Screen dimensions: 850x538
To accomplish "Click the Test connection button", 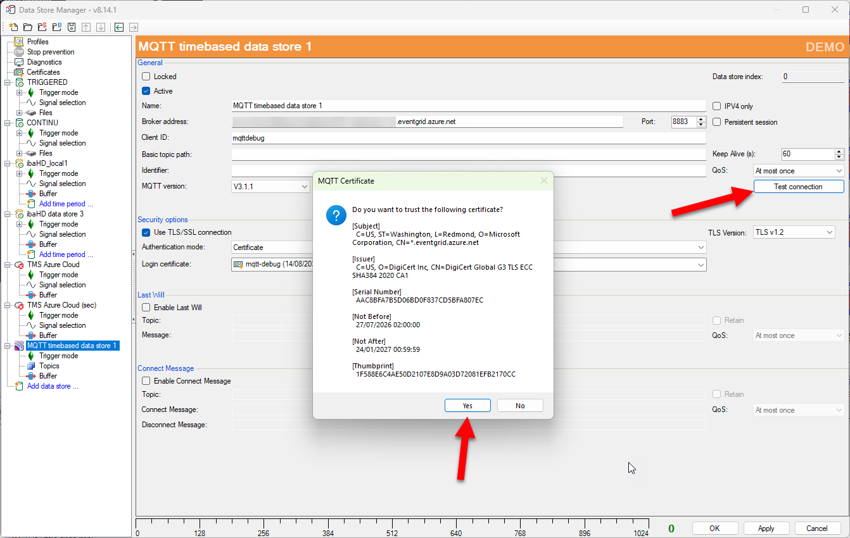I will tap(799, 187).
